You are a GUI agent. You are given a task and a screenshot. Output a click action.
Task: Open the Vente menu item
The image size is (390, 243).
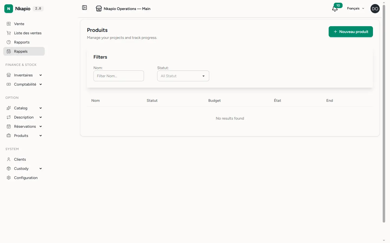(24, 24)
